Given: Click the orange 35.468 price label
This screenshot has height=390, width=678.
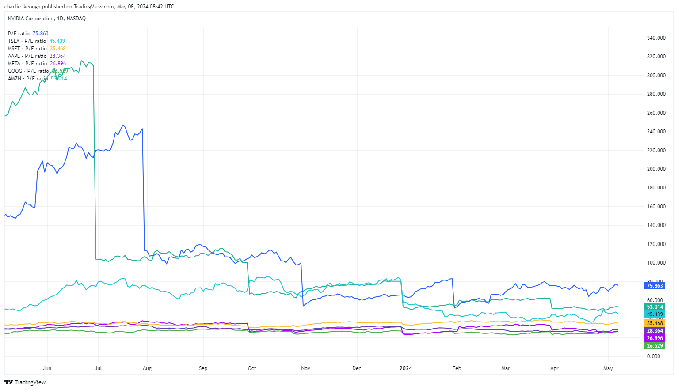Looking at the screenshot, I should [x=654, y=323].
